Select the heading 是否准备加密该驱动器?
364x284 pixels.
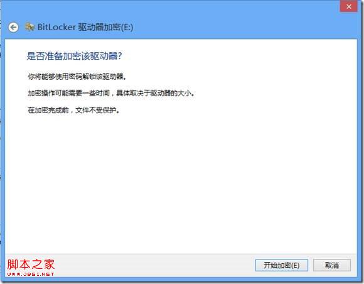click(74, 56)
